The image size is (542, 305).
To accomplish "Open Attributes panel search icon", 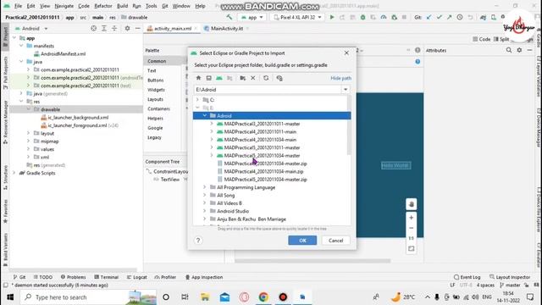I will point(509,50).
